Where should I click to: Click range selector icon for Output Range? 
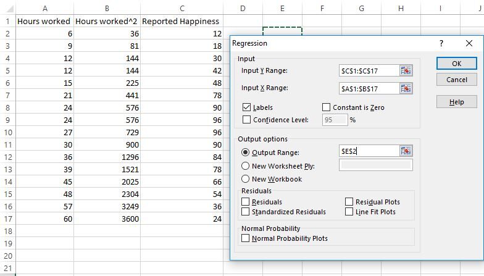tap(406, 151)
